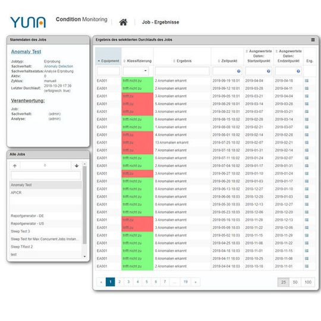Click the Zeitpunkt filter help icon
This screenshot has height=321, width=321.
239,71
